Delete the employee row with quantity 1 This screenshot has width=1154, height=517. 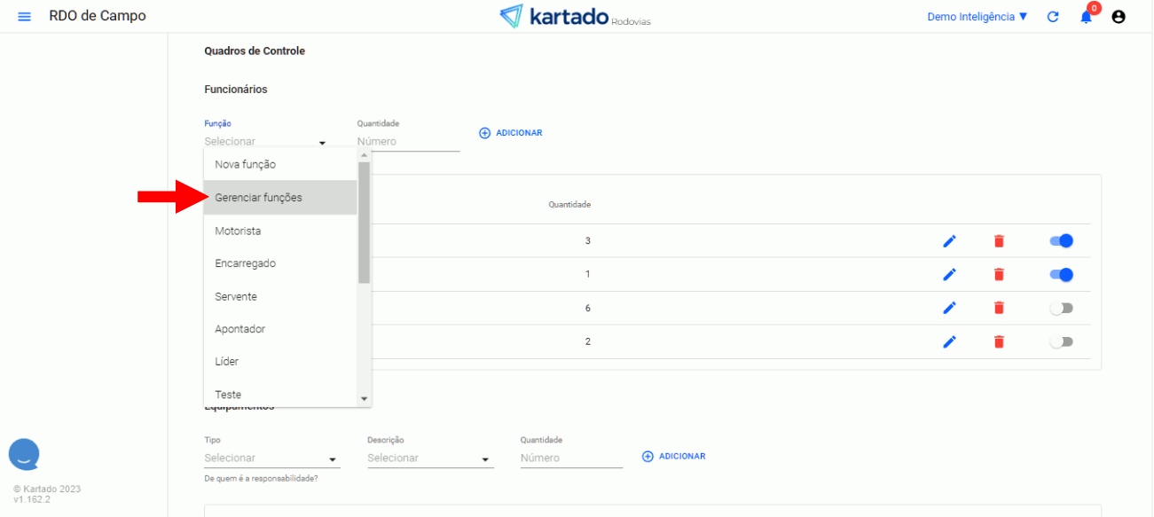(999, 275)
